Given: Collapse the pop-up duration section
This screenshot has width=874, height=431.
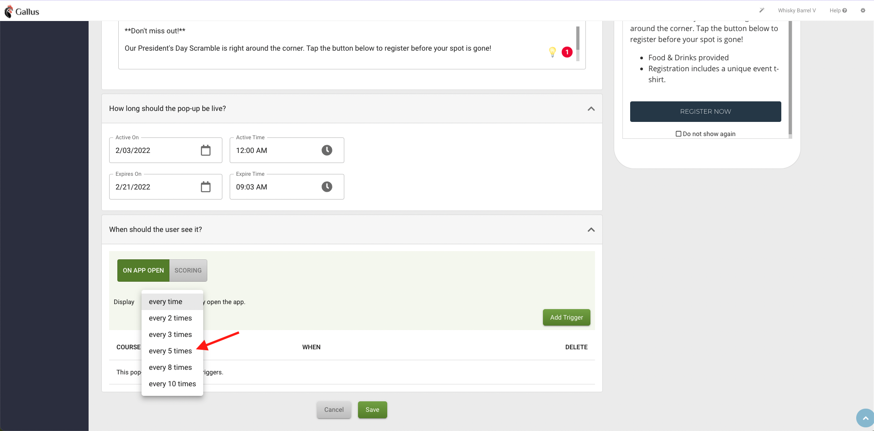Looking at the screenshot, I should 591,109.
